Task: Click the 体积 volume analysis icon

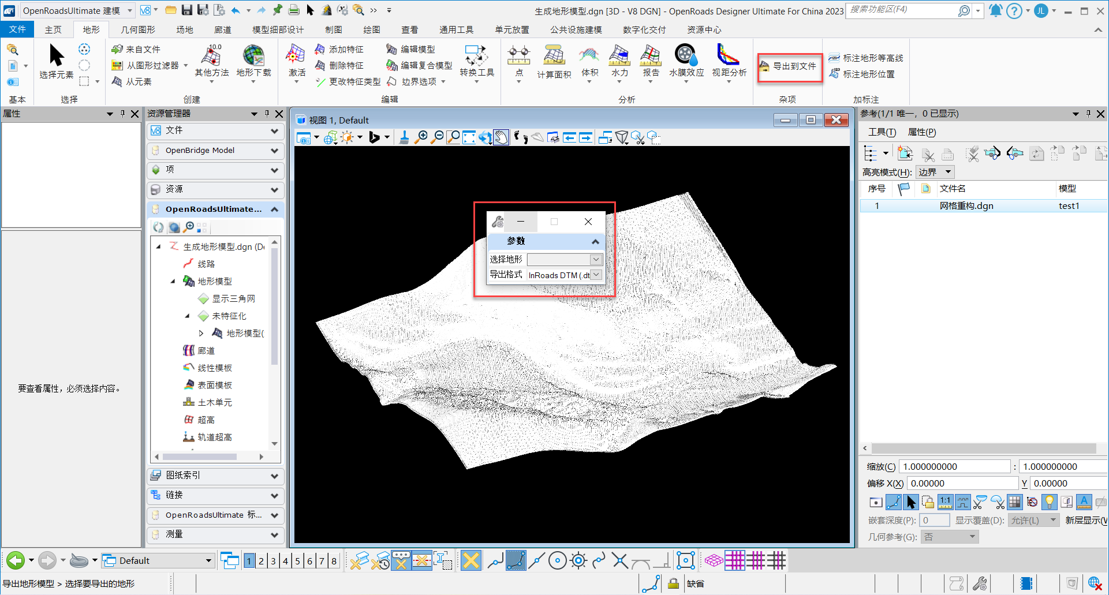Action: pos(589,61)
